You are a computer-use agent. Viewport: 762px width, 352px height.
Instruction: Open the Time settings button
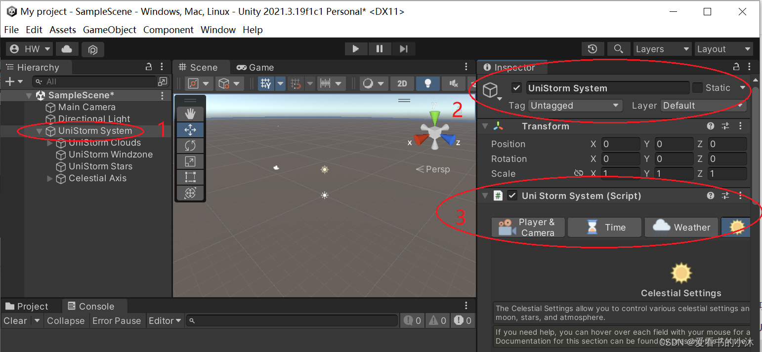(605, 228)
